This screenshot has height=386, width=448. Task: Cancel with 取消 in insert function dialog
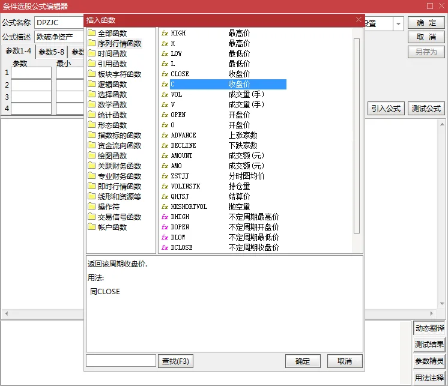345,361
